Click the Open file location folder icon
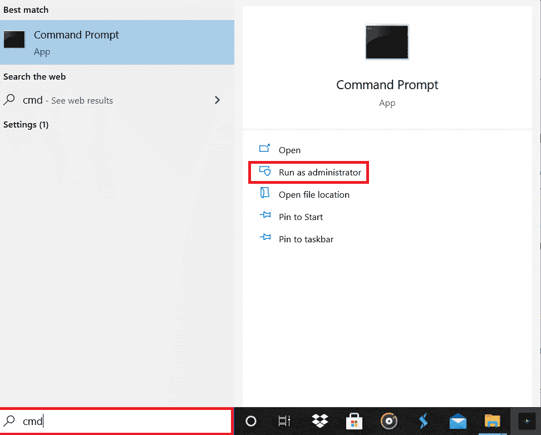Image resolution: width=541 pixels, height=435 pixels. [x=264, y=193]
